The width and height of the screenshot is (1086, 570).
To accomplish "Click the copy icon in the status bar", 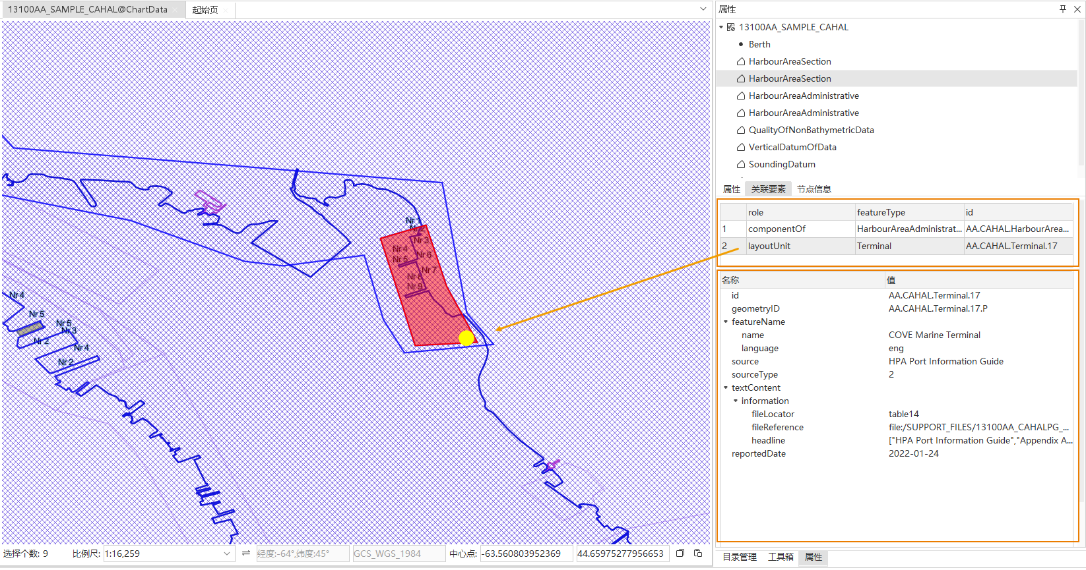I will tap(680, 554).
